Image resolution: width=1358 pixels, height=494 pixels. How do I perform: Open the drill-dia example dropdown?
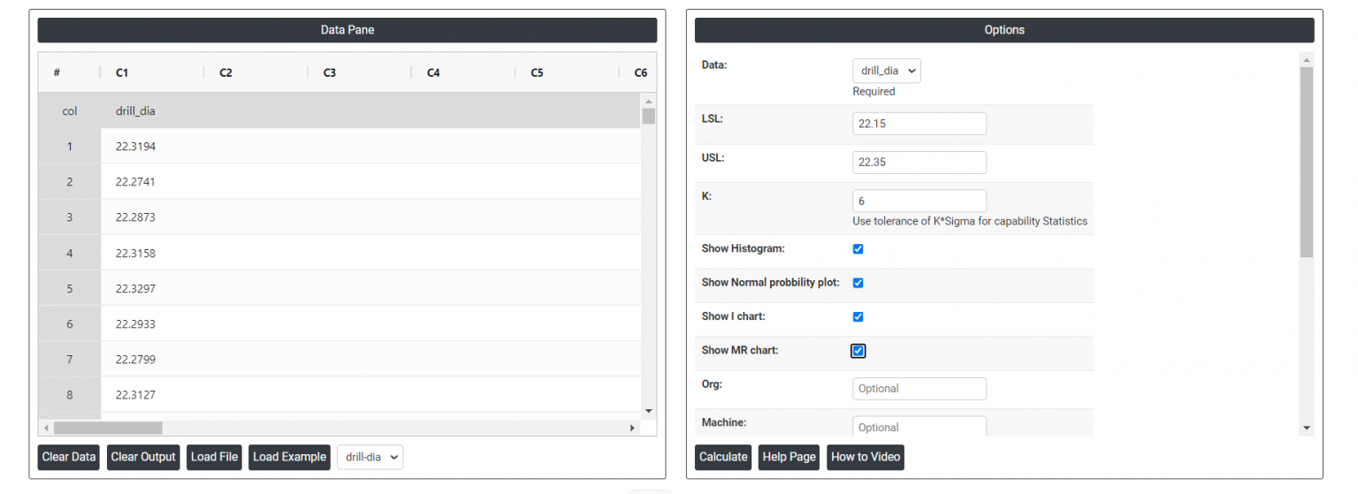click(370, 457)
